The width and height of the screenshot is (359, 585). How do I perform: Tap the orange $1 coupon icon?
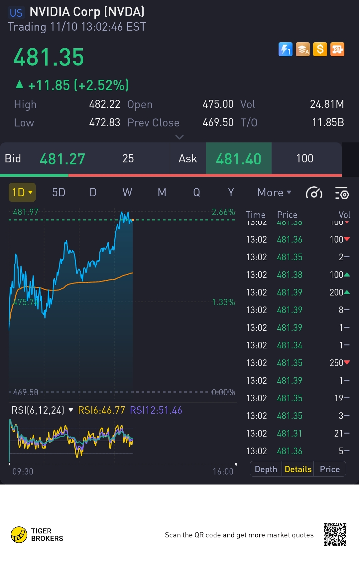coord(337,50)
